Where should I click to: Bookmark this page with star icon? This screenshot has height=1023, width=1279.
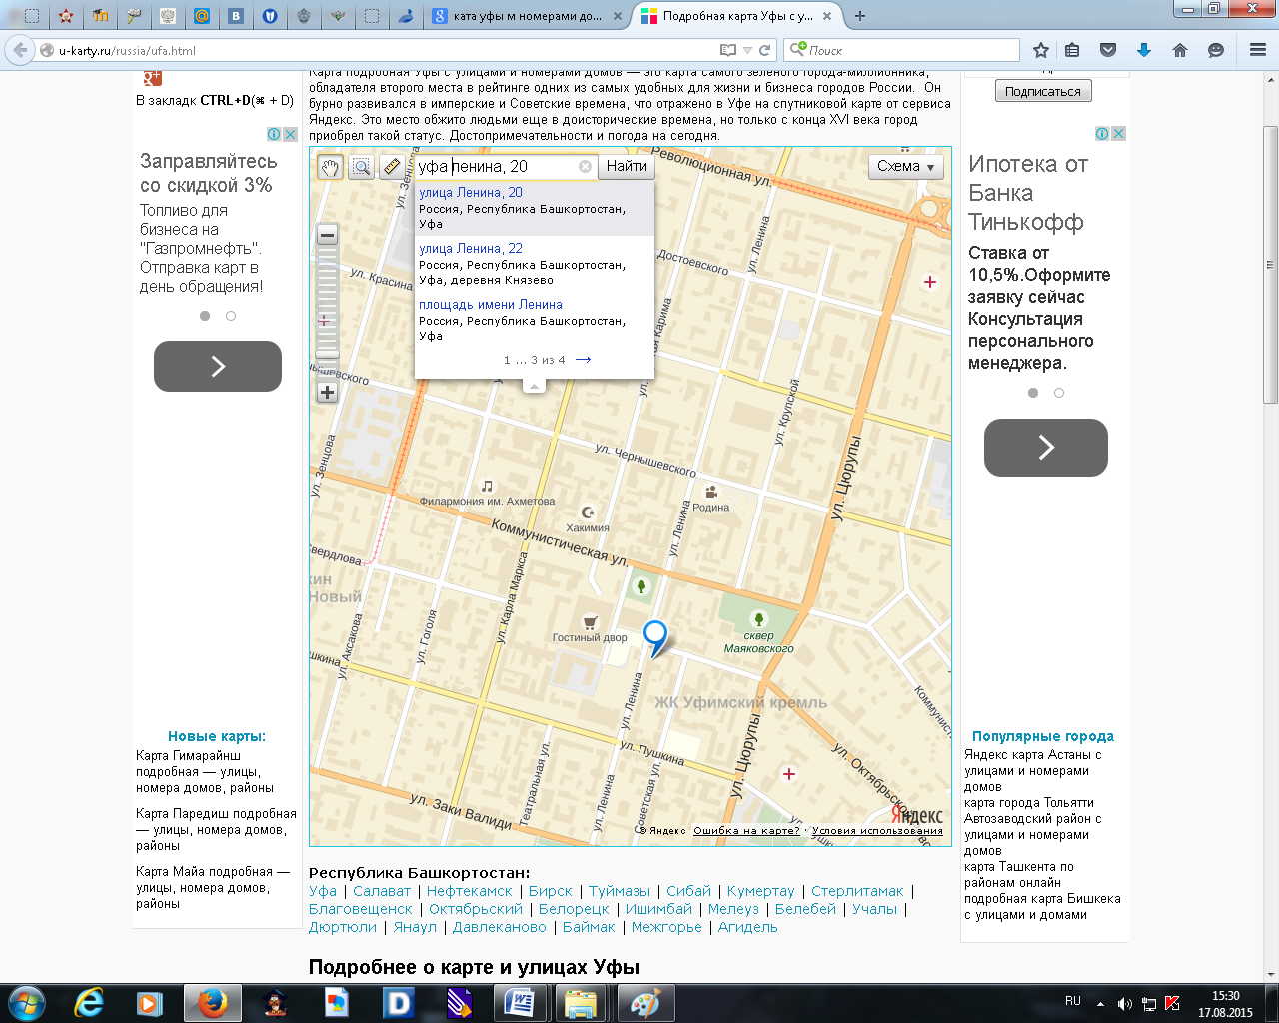[x=1041, y=50]
